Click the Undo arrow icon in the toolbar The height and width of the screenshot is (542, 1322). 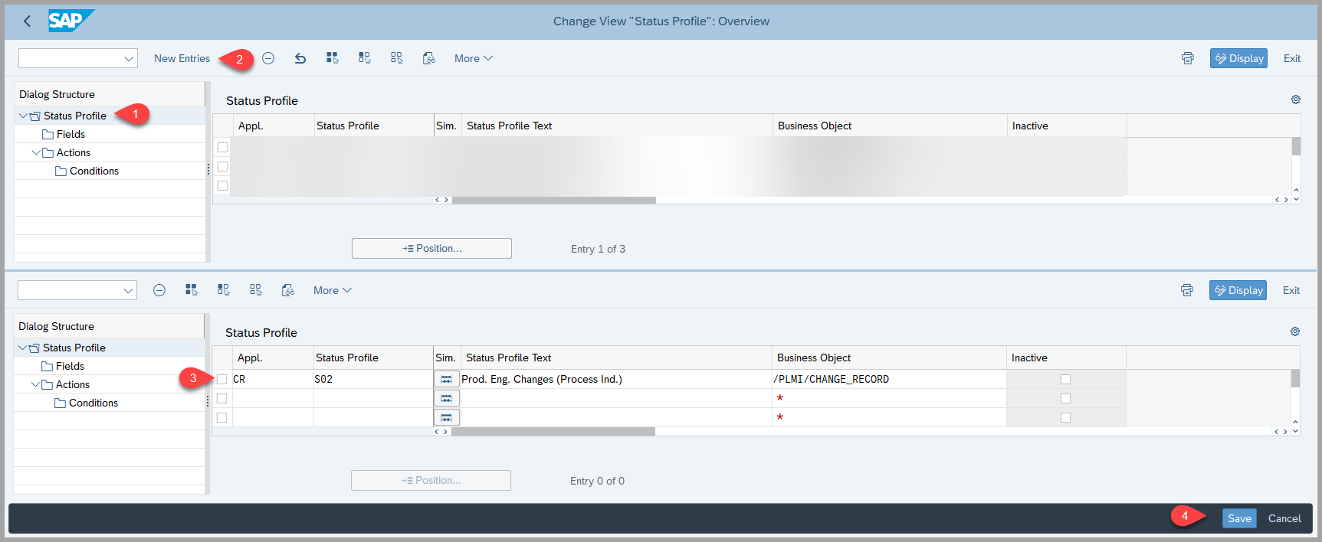pyautogui.click(x=300, y=58)
